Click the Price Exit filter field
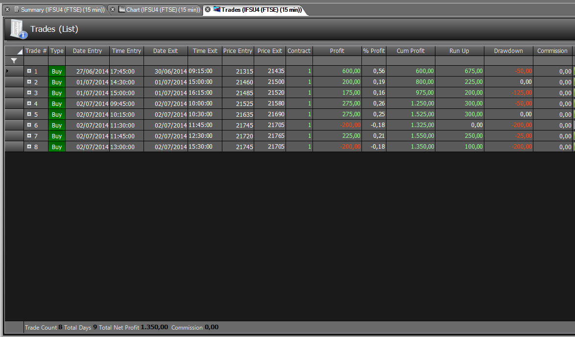Screen dimensions: 575x337 [270, 60]
